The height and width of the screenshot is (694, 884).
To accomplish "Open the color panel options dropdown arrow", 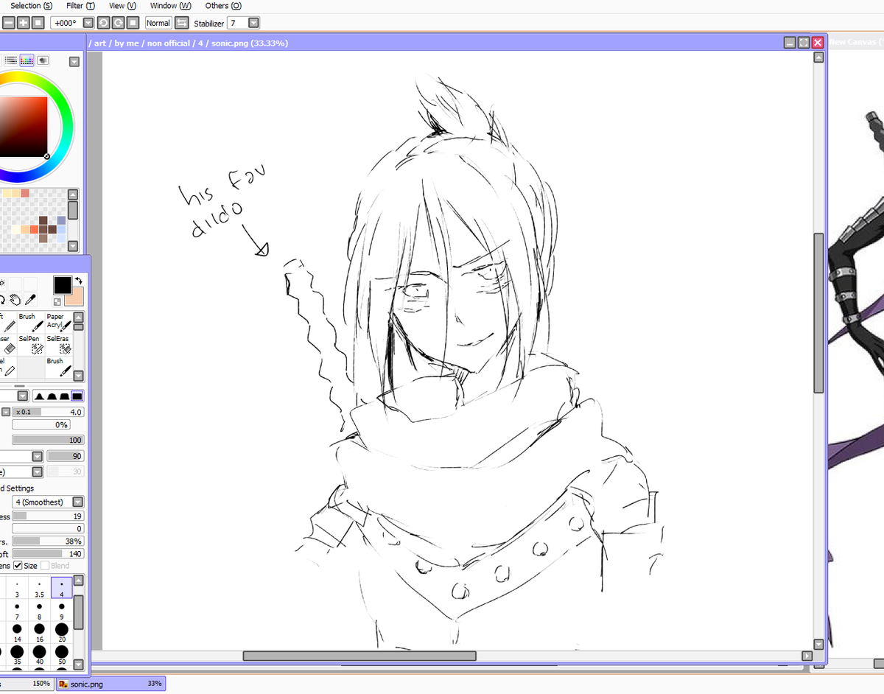I will pos(74,62).
